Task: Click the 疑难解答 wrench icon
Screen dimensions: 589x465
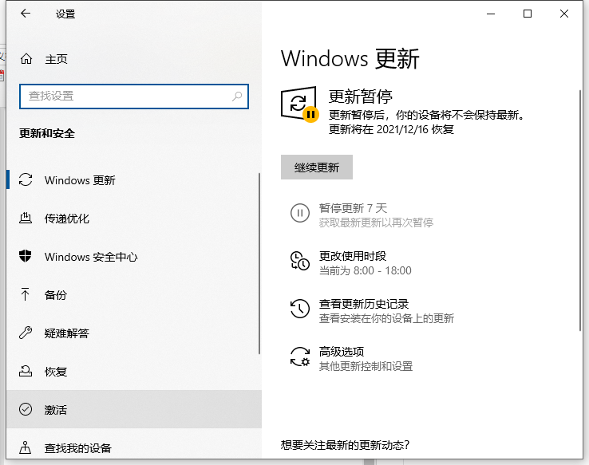Action: click(x=26, y=333)
